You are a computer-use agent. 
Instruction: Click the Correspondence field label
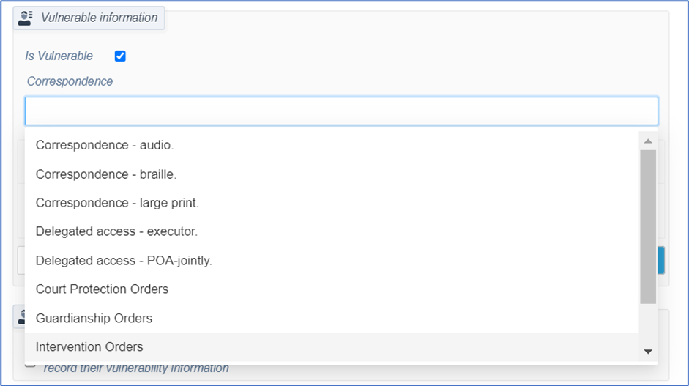70,81
